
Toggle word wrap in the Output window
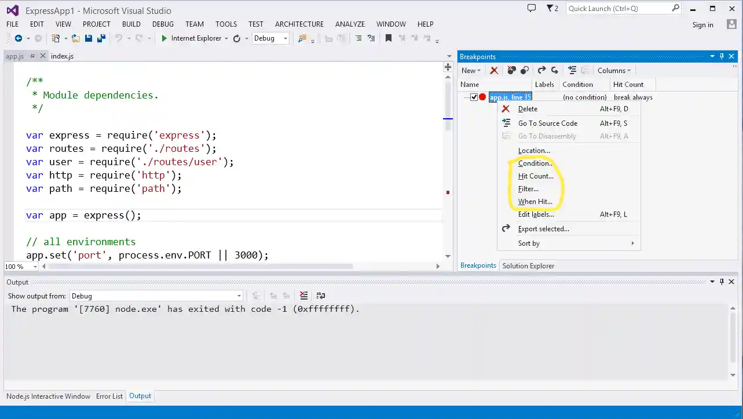pos(321,296)
